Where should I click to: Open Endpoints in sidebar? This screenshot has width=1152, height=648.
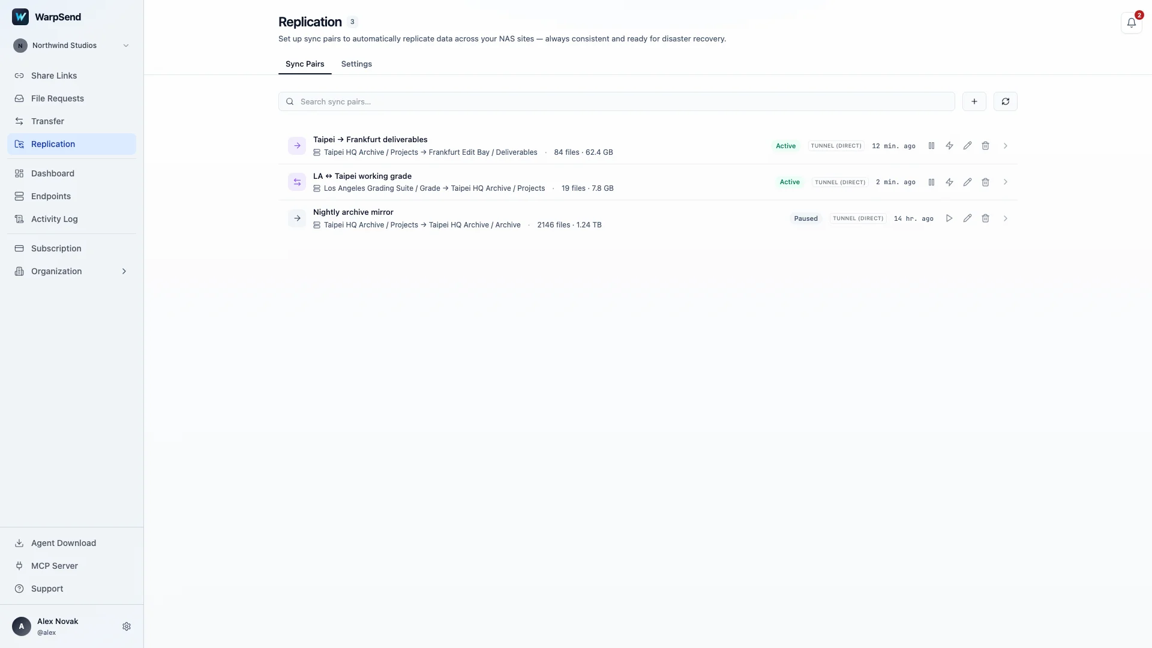point(72,196)
